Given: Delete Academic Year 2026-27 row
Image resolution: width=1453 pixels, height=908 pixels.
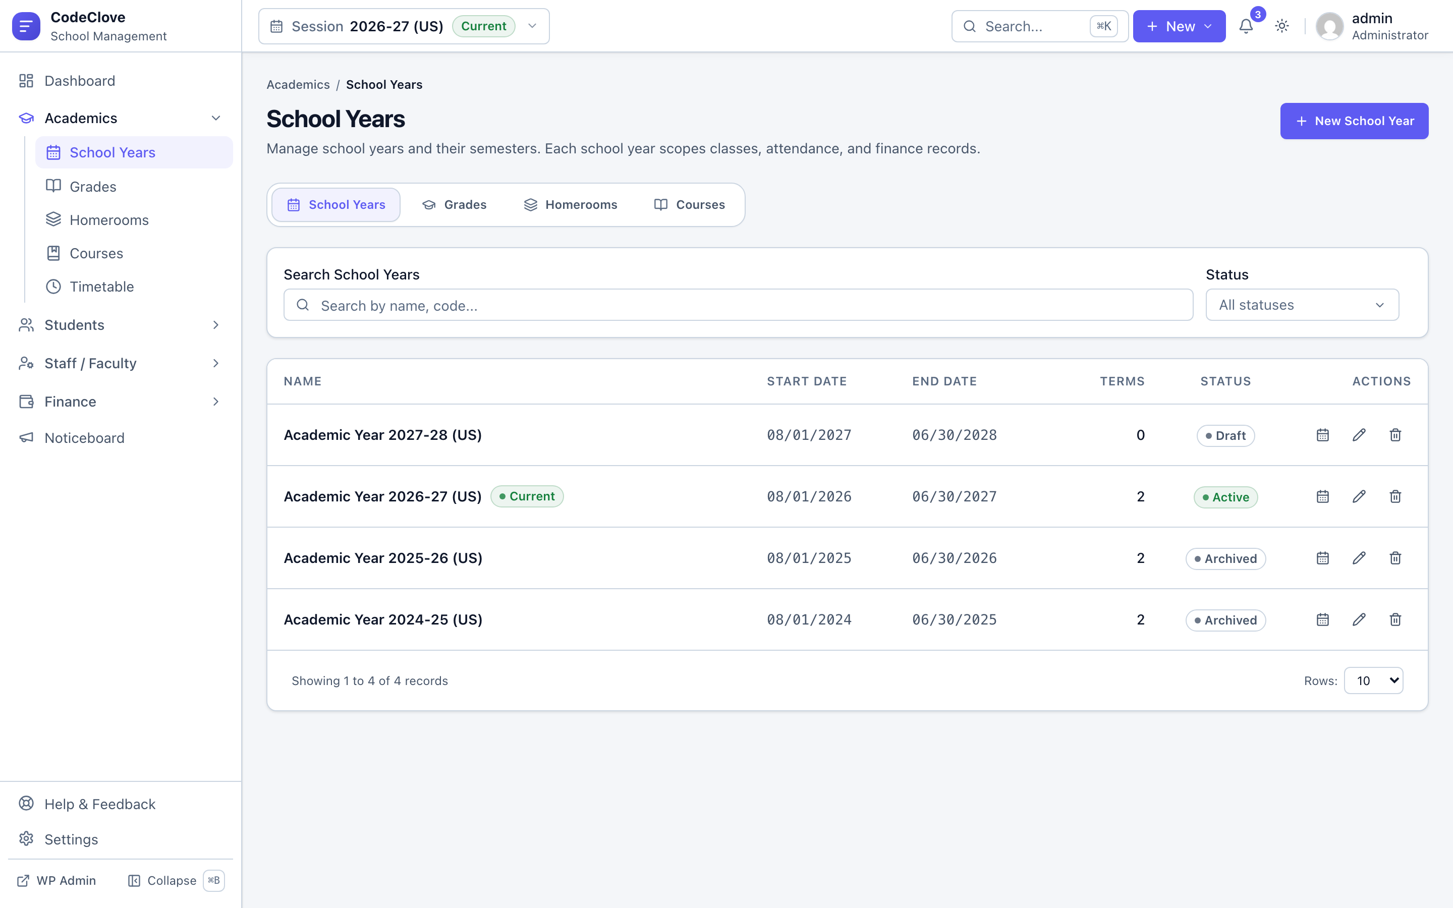Looking at the screenshot, I should tap(1395, 497).
